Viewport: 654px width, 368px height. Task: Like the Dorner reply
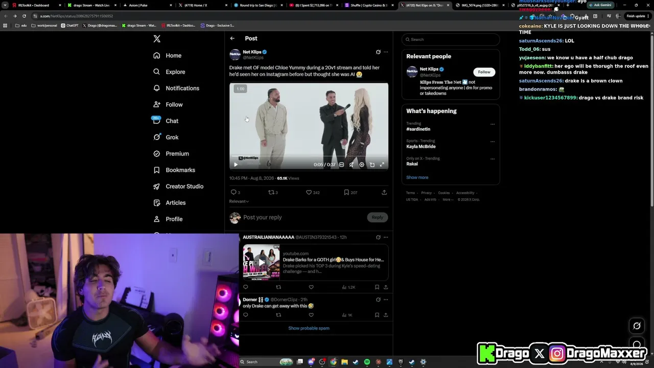click(311, 315)
